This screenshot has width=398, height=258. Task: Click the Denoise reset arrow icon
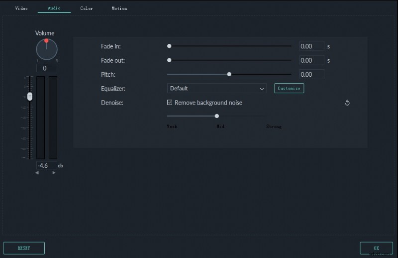[x=347, y=103]
